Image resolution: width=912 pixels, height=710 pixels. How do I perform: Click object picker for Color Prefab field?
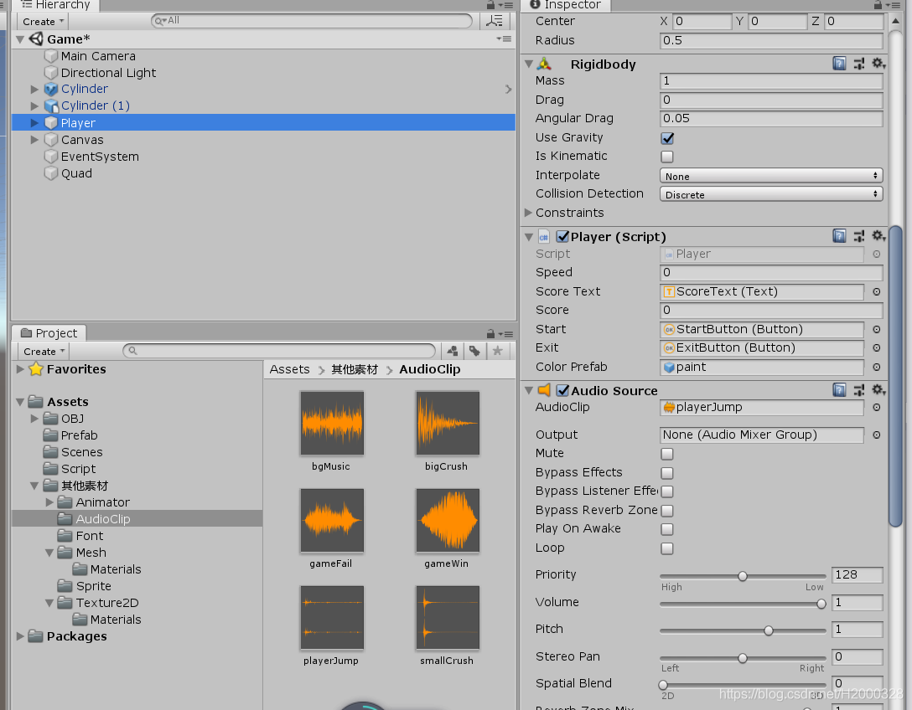point(877,368)
